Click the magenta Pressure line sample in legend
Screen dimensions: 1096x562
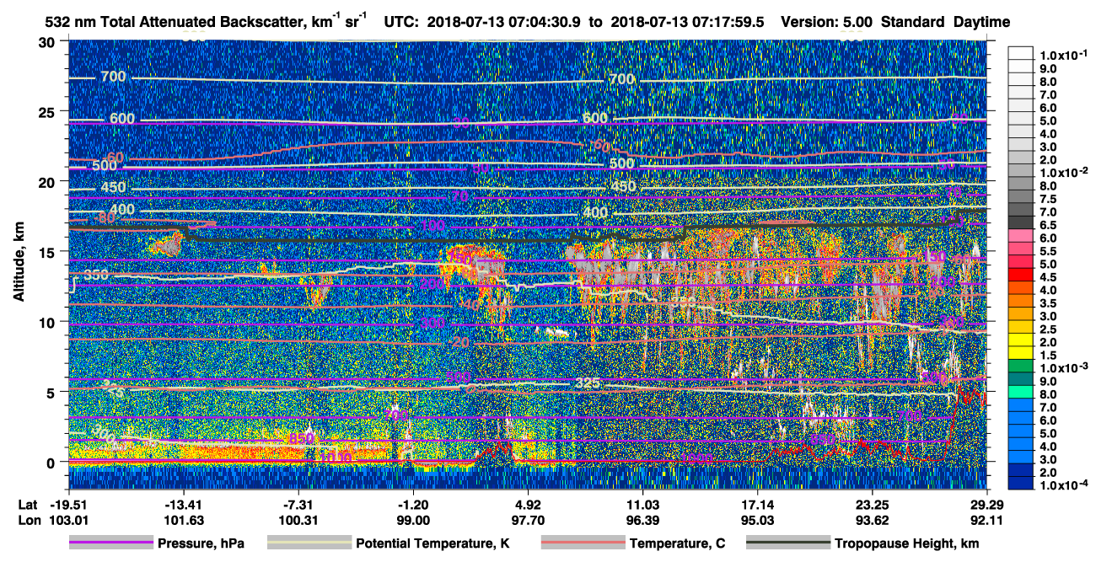coord(110,543)
